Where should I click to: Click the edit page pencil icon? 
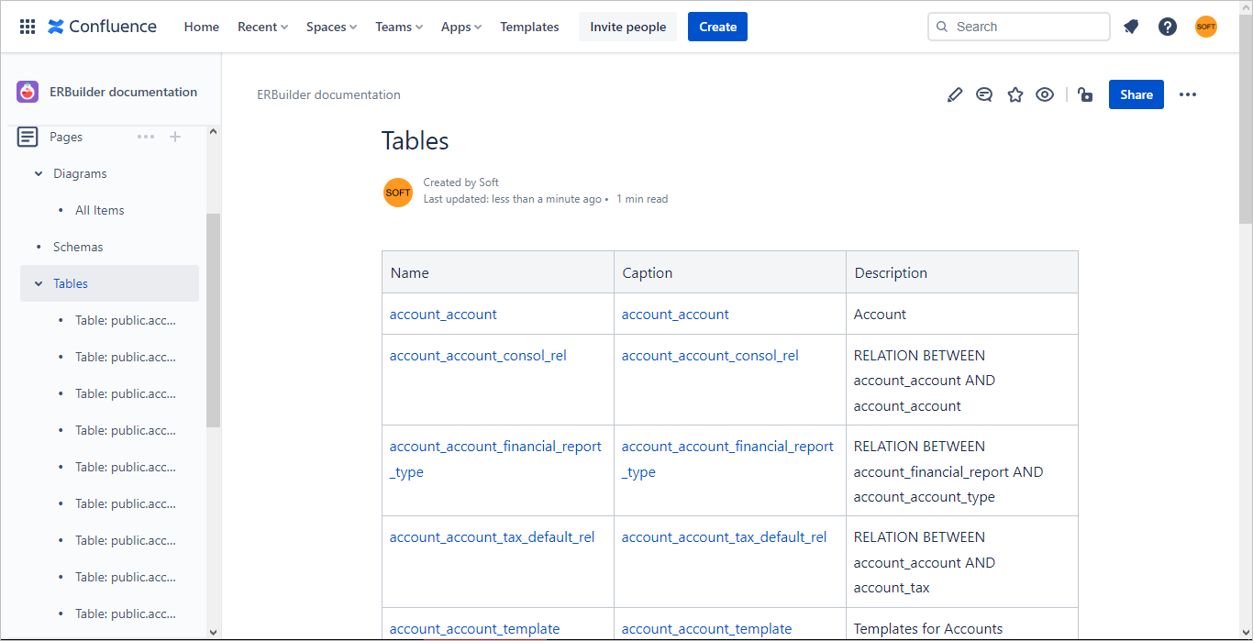(955, 94)
